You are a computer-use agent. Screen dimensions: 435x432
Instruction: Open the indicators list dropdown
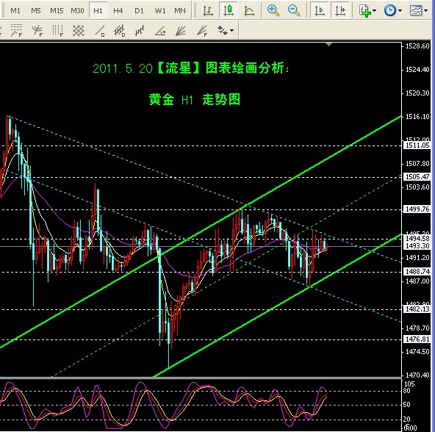(x=367, y=10)
